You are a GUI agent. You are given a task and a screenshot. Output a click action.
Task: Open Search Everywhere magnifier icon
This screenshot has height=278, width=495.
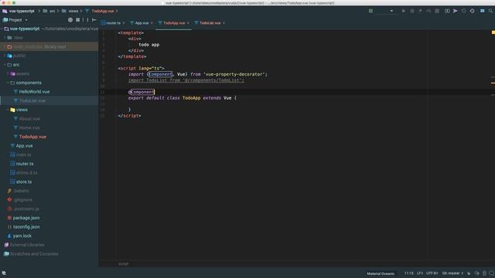[x=490, y=11]
